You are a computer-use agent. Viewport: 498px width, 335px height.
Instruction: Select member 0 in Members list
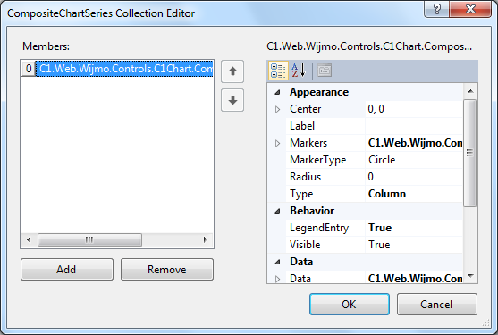pos(124,69)
